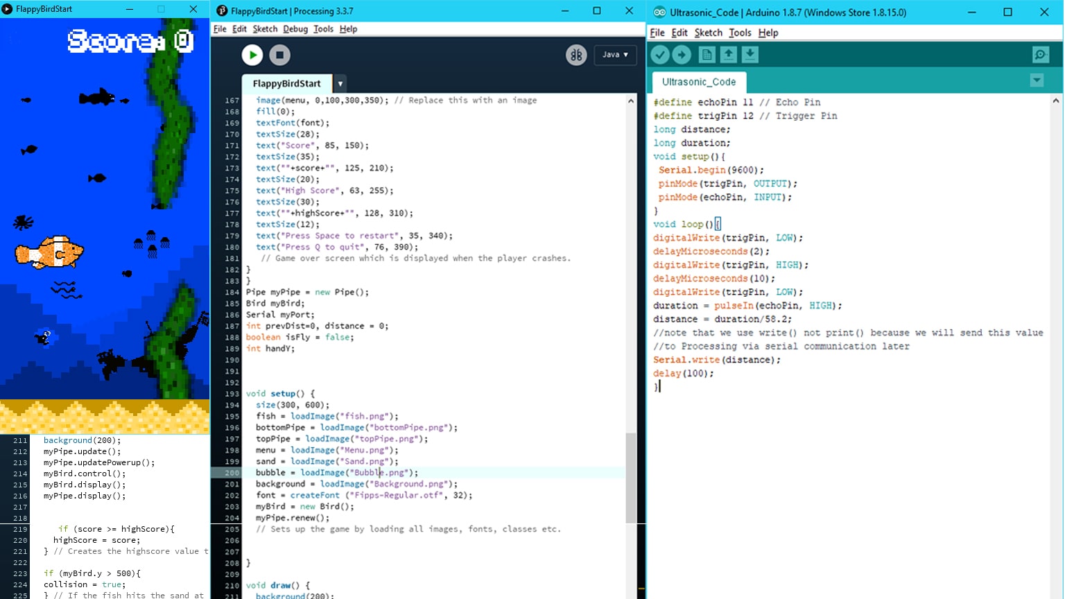1065x599 pixels.
Task: Open Processing Tools menu
Action: click(x=323, y=29)
